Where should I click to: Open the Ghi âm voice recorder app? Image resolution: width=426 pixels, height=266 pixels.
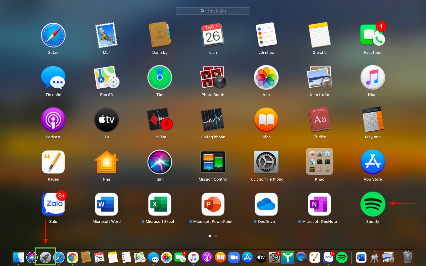click(160, 120)
